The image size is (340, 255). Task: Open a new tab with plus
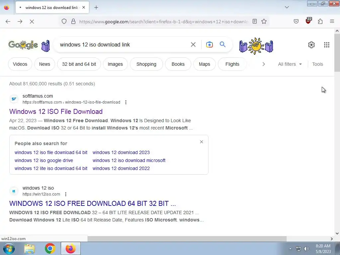(x=96, y=8)
